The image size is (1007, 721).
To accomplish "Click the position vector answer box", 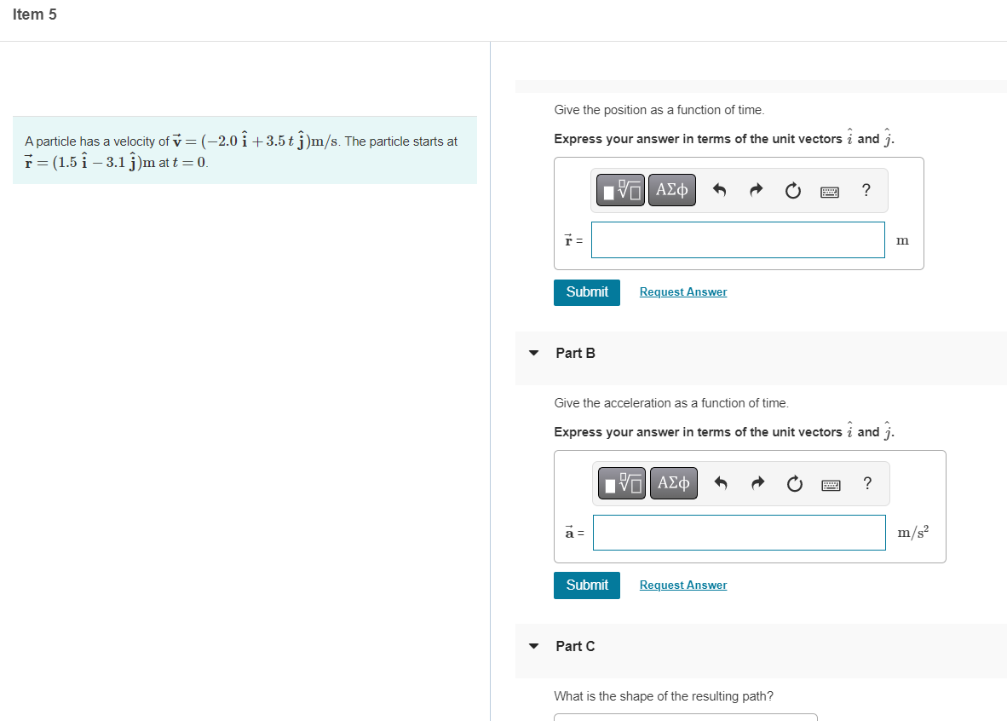I will pos(738,239).
